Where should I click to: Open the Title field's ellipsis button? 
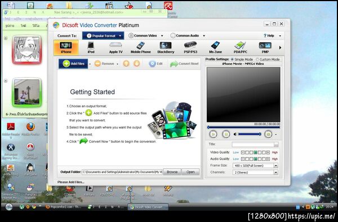[x=276, y=144]
